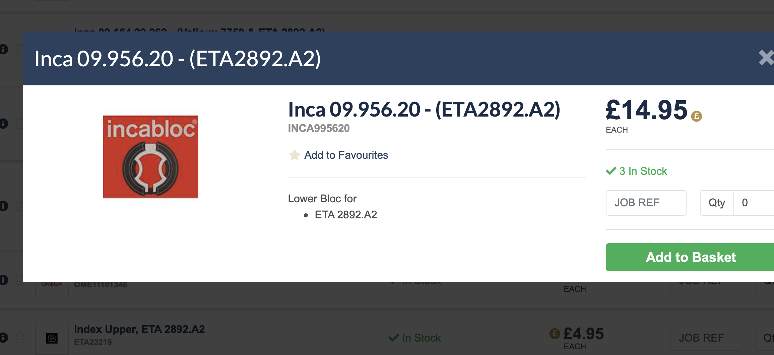Select the Qty input showing 0

(x=754, y=203)
